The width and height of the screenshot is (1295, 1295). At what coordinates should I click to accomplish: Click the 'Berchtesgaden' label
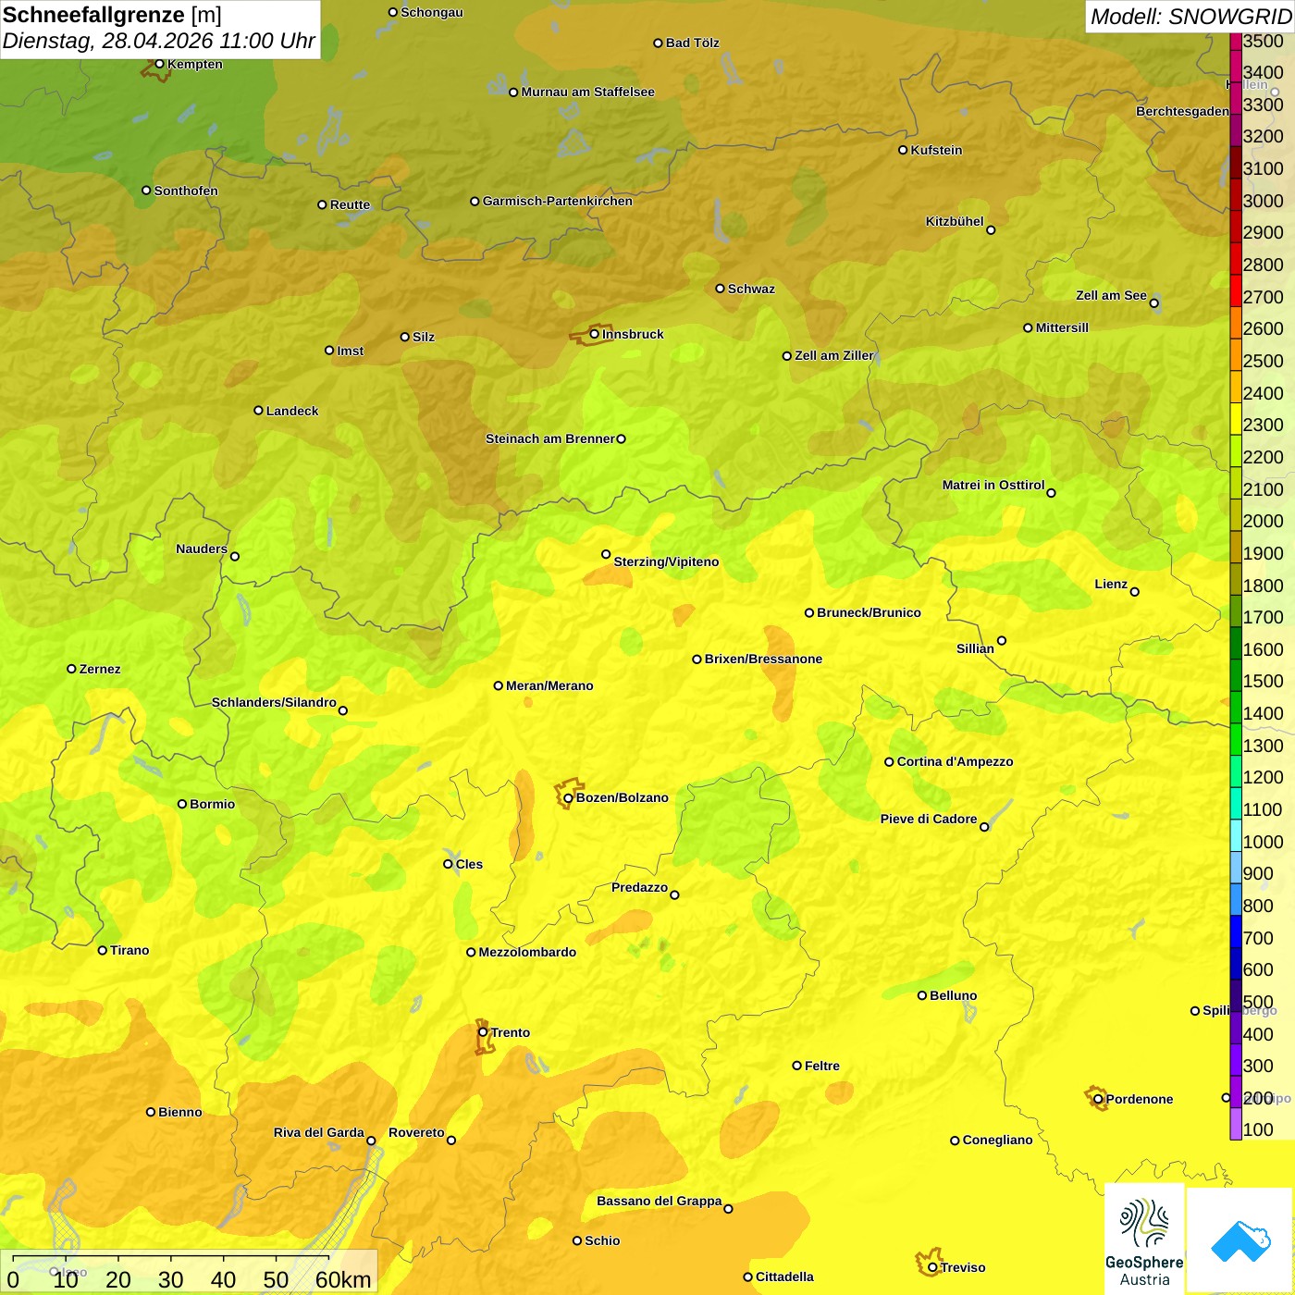coord(1183,111)
